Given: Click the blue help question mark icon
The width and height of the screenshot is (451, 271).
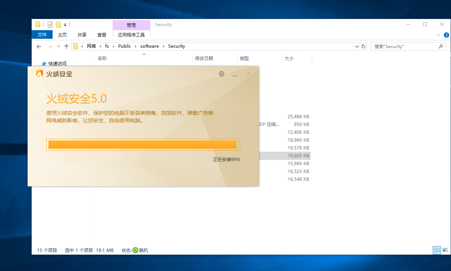Looking at the screenshot, I should click(x=446, y=35).
